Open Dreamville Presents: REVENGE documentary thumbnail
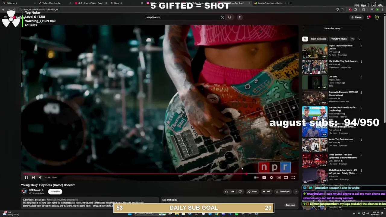The height and width of the screenshot is (217, 386). [x=315, y=98]
